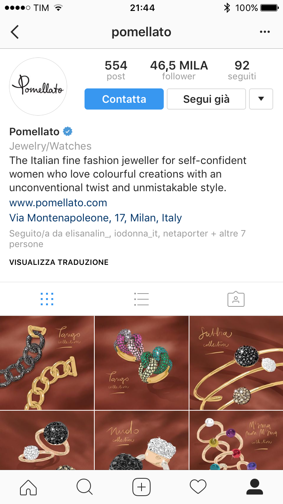Open www.pomellato.com link

pyautogui.click(x=58, y=203)
